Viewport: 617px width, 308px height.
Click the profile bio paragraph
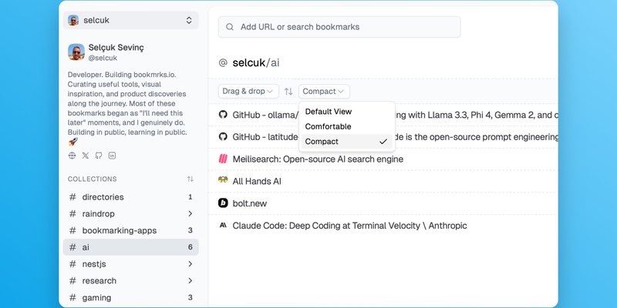(127, 108)
